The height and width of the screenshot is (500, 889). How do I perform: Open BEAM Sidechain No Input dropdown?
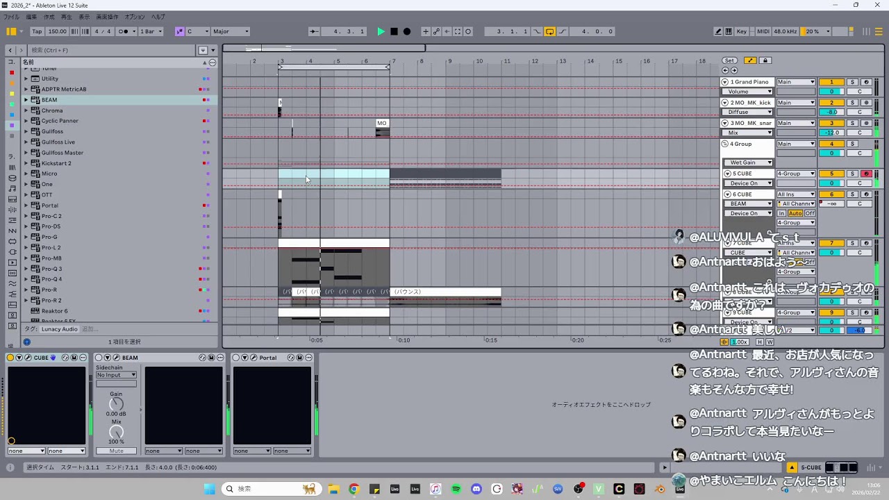pos(116,375)
